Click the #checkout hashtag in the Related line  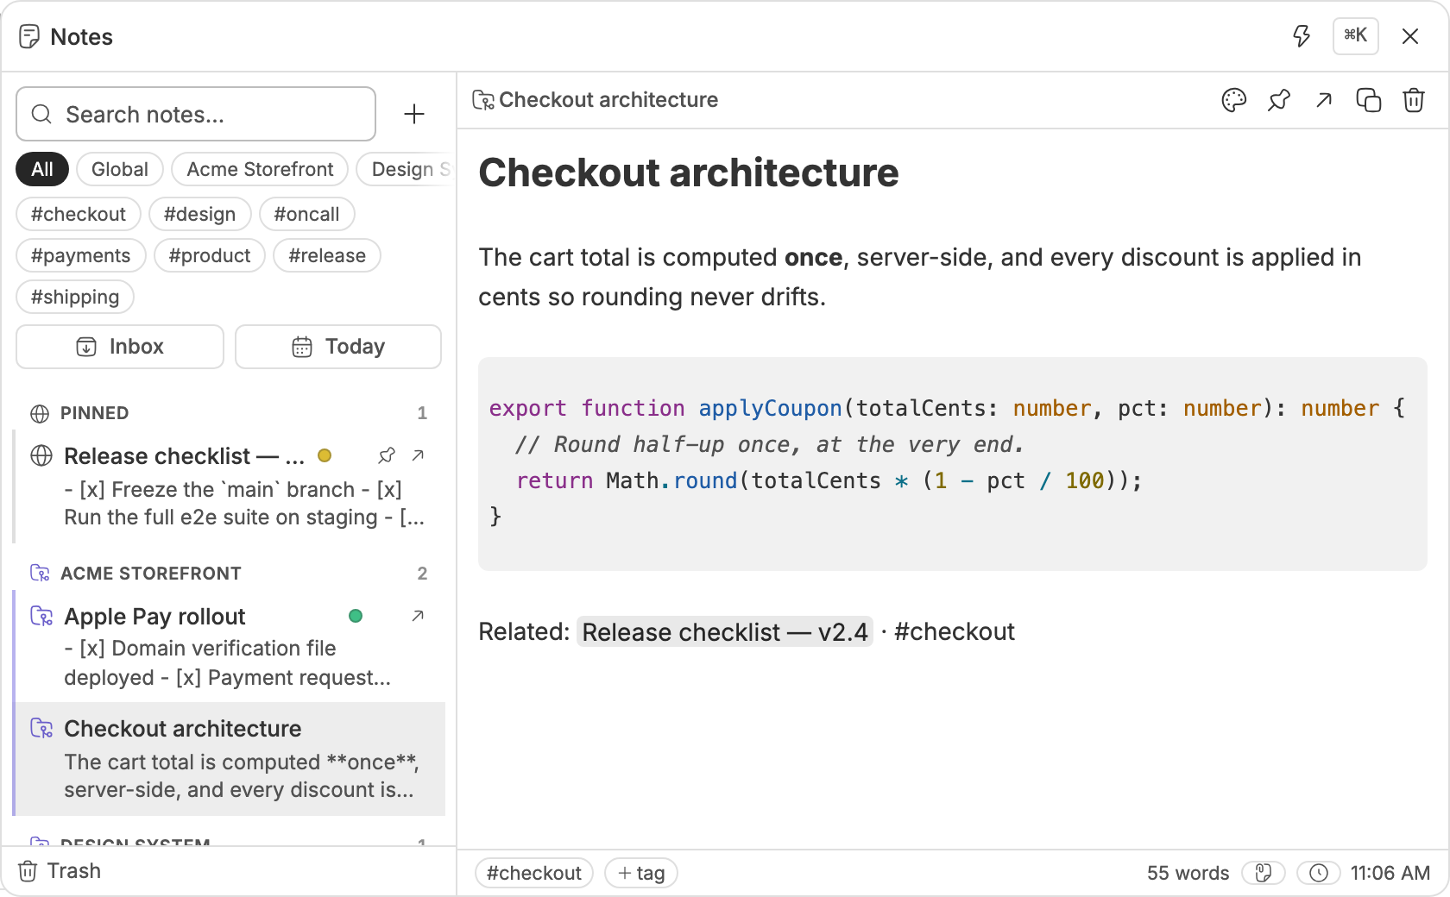(955, 632)
